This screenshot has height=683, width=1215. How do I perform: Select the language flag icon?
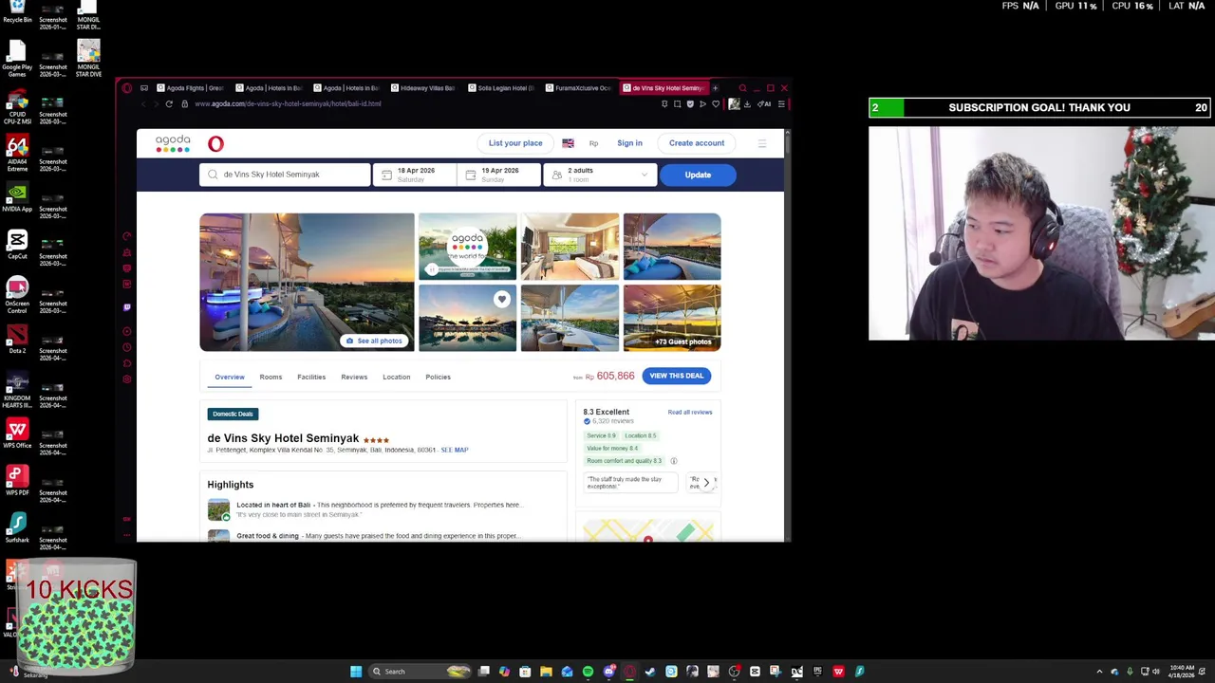(568, 143)
